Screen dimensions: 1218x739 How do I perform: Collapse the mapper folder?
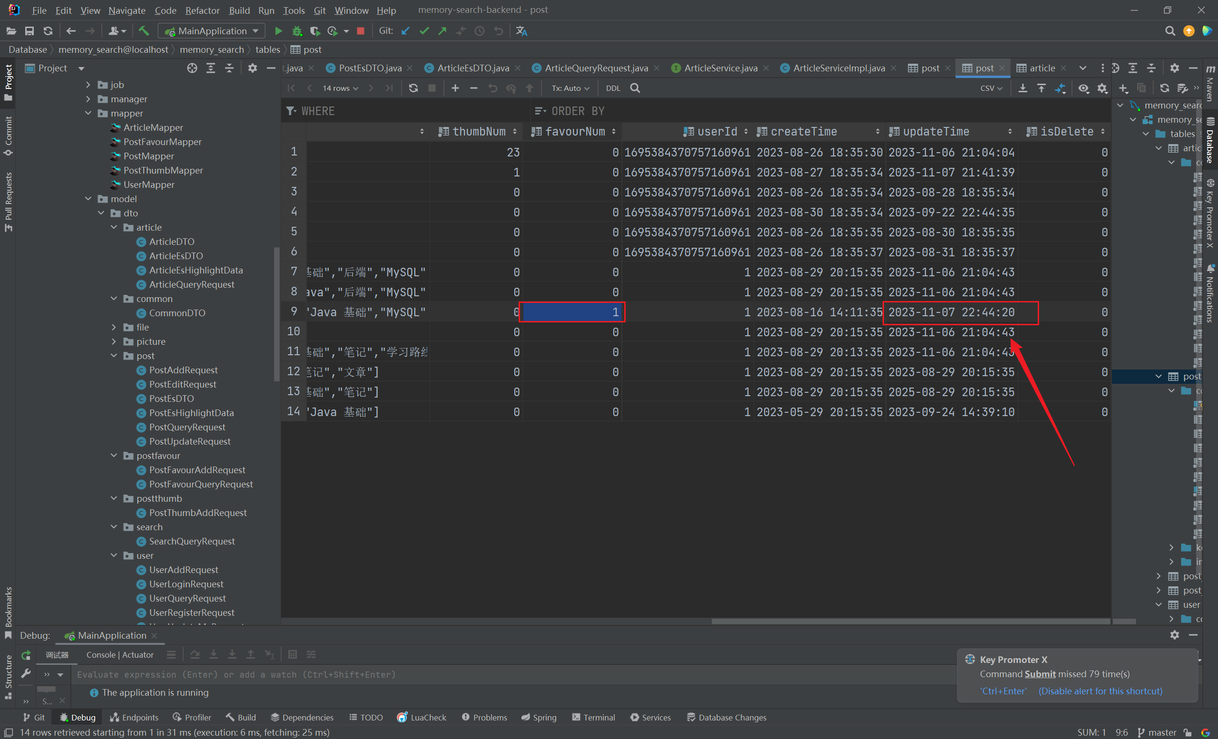[x=88, y=113]
